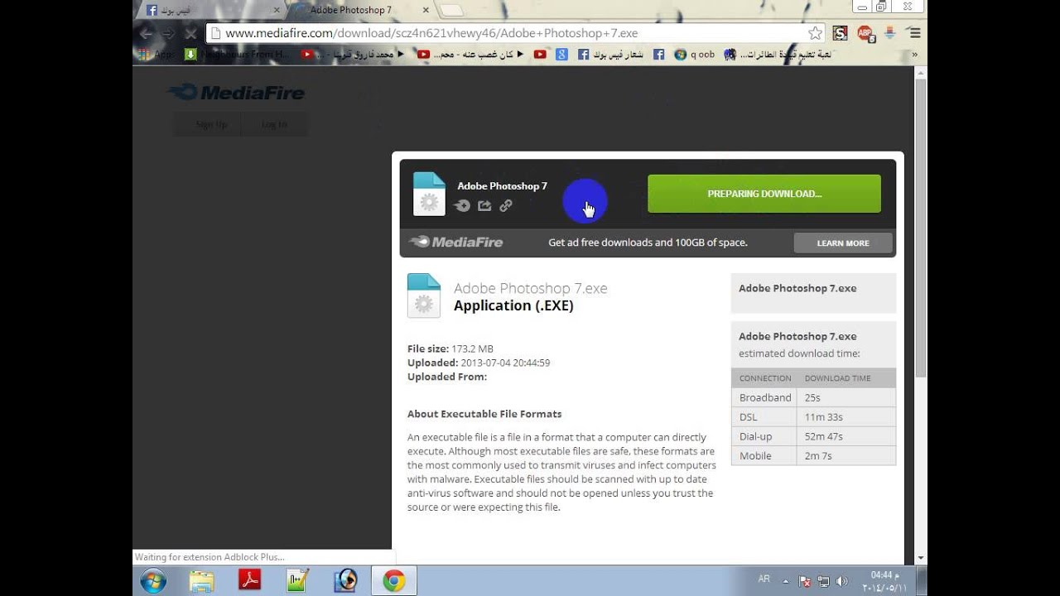Open a new browser tab
Image resolution: width=1060 pixels, height=596 pixels.
pos(451,11)
